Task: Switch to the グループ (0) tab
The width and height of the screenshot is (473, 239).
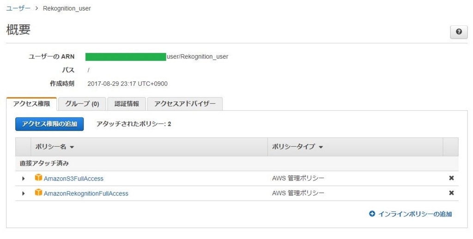Action: 82,104
